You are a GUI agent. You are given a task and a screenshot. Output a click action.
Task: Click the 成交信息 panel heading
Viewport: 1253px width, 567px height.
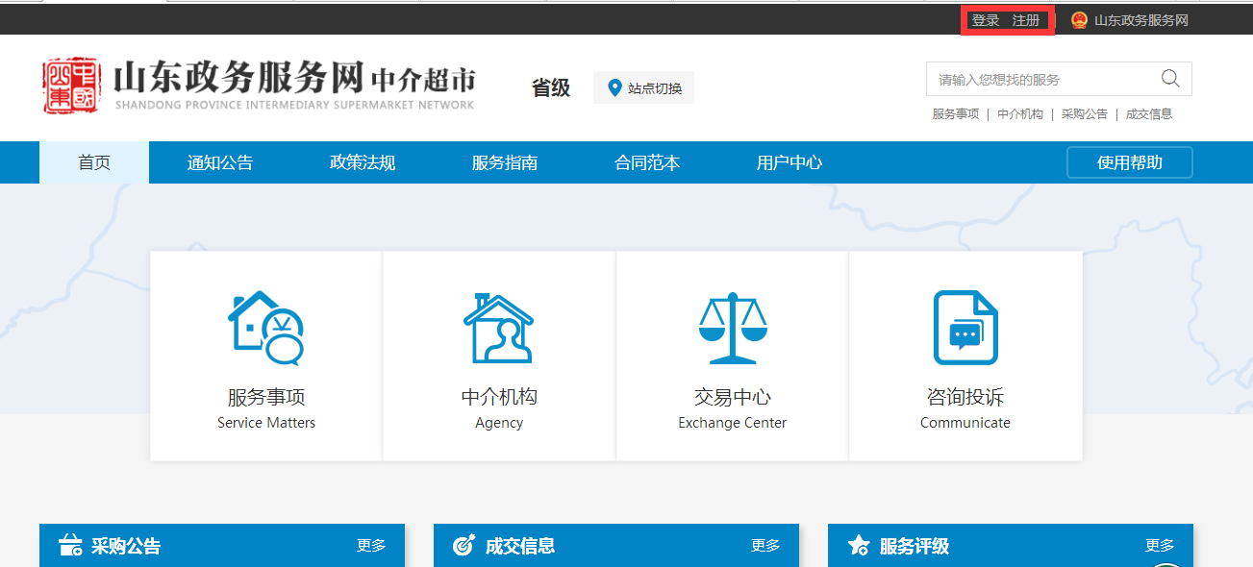point(520,546)
